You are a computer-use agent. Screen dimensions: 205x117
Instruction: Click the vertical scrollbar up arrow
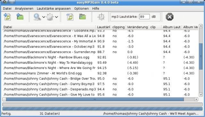coord(201,26)
